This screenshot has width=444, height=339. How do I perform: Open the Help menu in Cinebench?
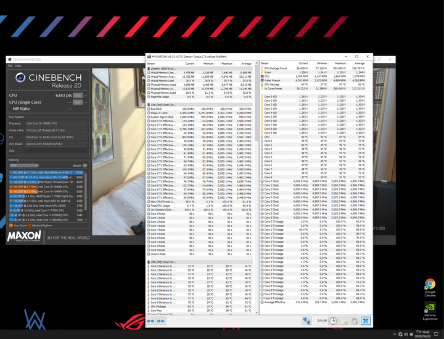[18, 65]
